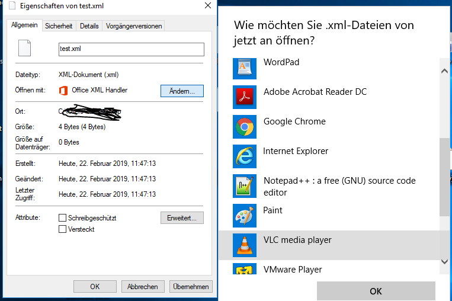
Task: Select 'Notepad++ : a free (GNU) source code editor'
Action: point(339,187)
